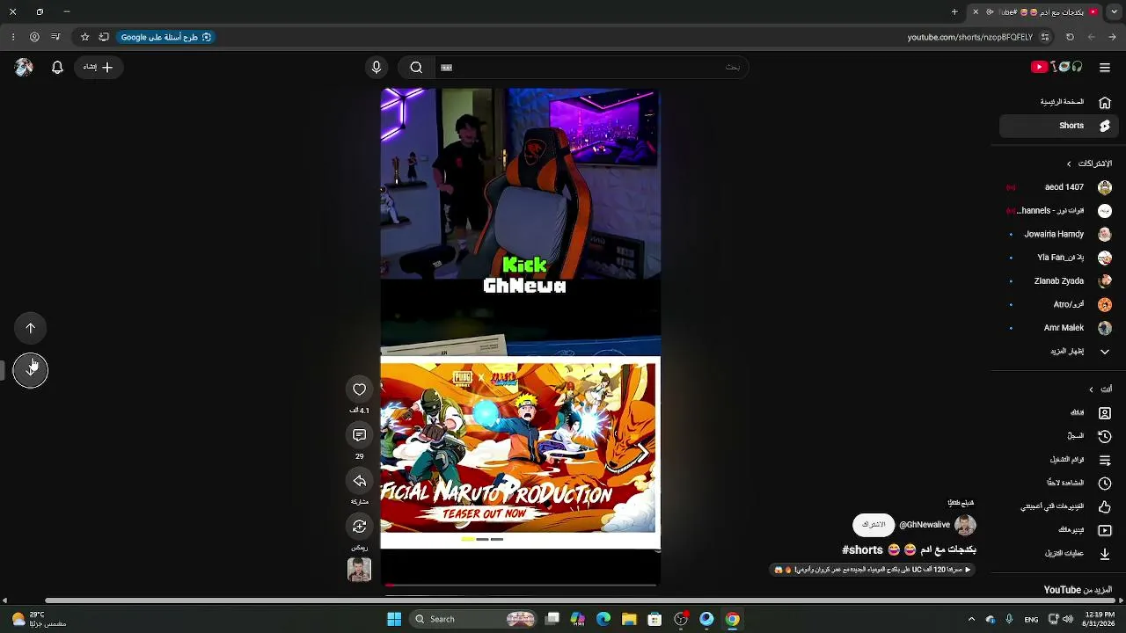Open File Explorer from the taskbar
Image resolution: width=1126 pixels, height=633 pixels.
pyautogui.click(x=629, y=619)
